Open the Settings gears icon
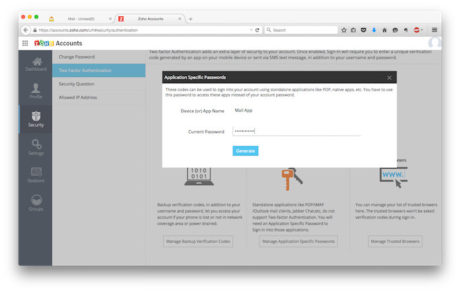This screenshot has height=292, width=460. click(36, 144)
